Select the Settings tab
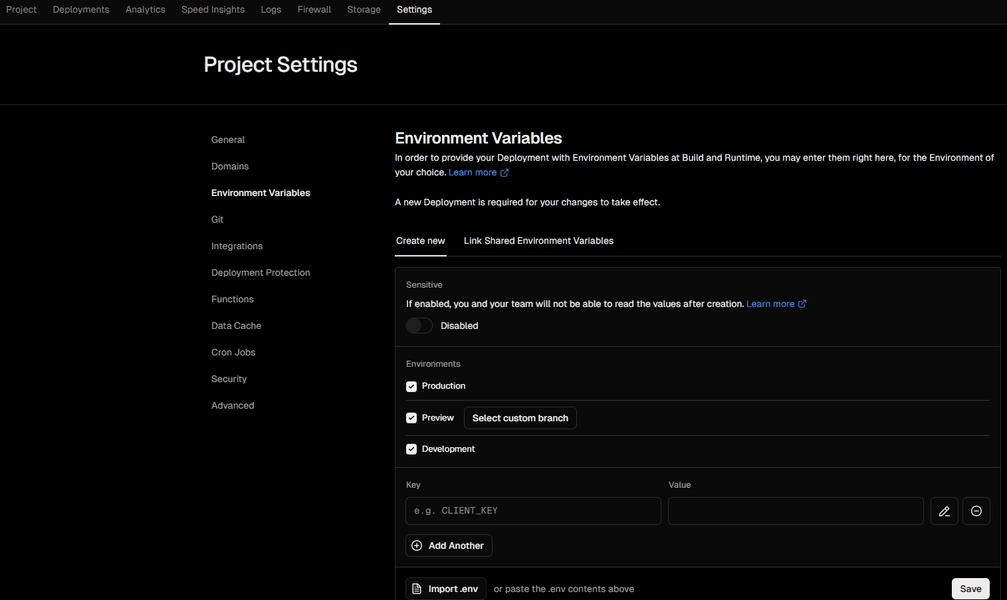Viewport: 1007px width, 600px height. 414,9
